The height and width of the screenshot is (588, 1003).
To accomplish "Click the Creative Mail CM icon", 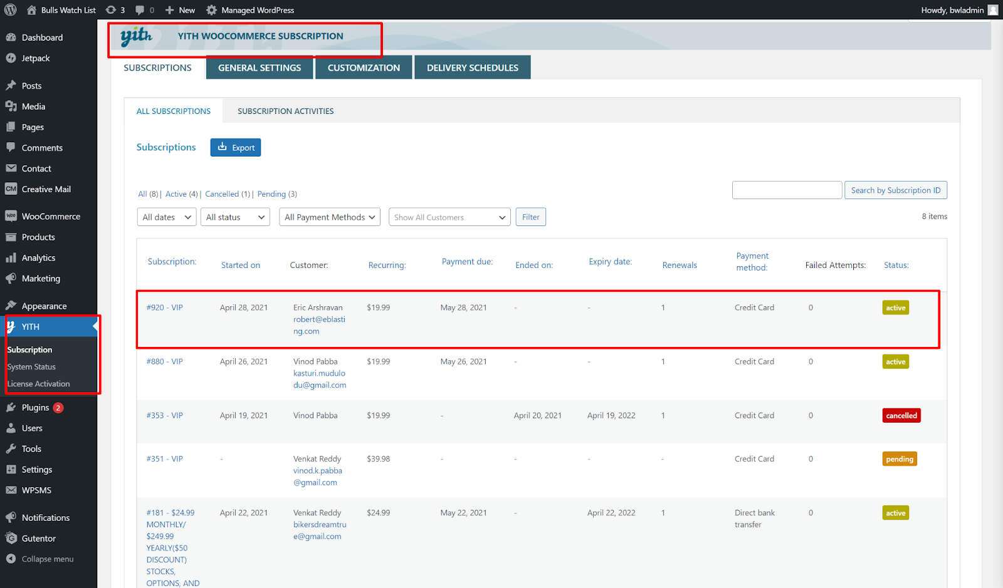I will click(11, 189).
